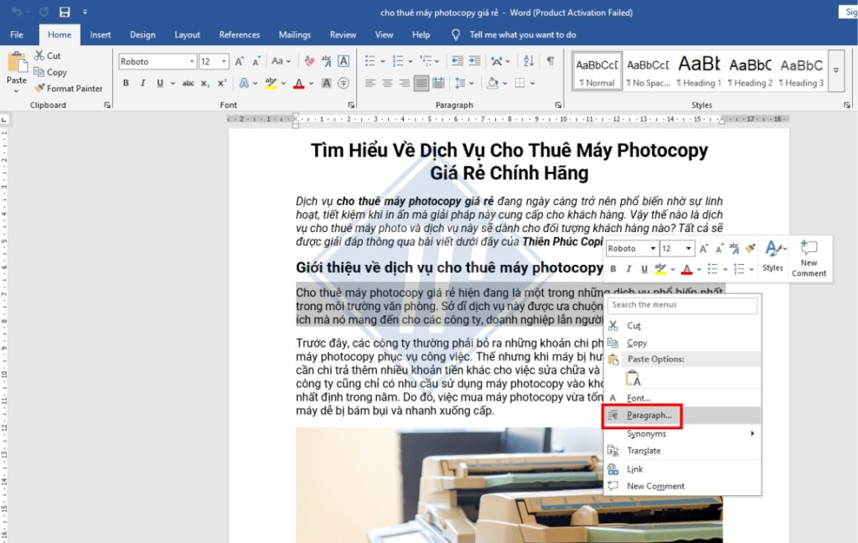Apply the Normal style
Screen dimensions: 858x543
(x=597, y=70)
